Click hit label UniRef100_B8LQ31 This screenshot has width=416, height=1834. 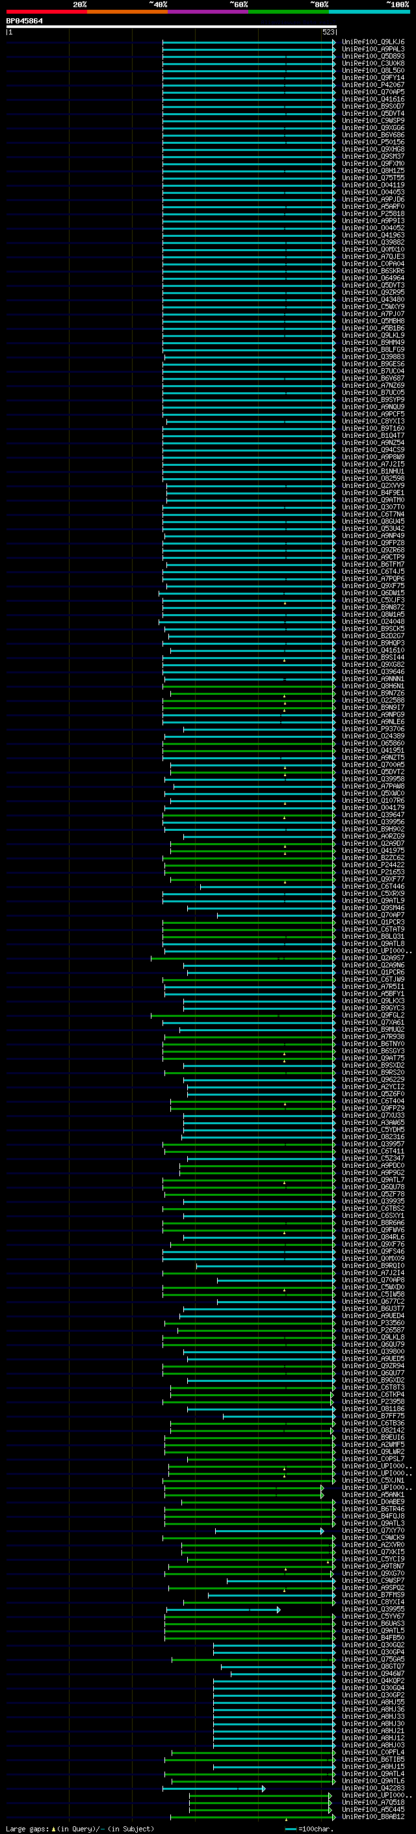[372, 936]
